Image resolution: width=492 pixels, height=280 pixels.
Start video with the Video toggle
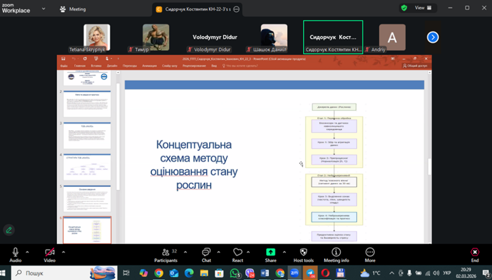point(49,254)
